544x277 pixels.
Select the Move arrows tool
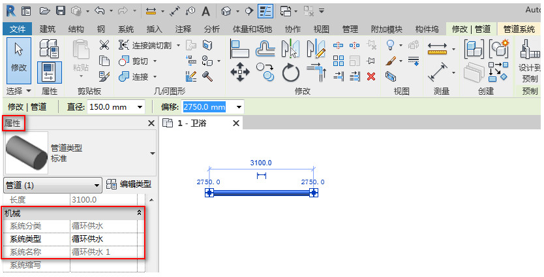tap(240, 72)
